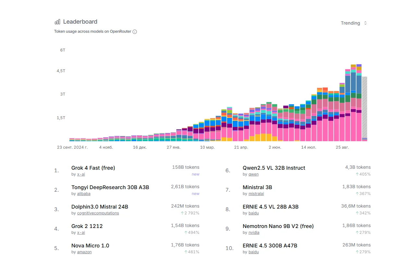The image size is (418, 262).
Task: Click 'new' badge for Grok 4 Fast
Action: 196,174
